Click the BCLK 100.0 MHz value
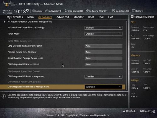 coord(135,39)
